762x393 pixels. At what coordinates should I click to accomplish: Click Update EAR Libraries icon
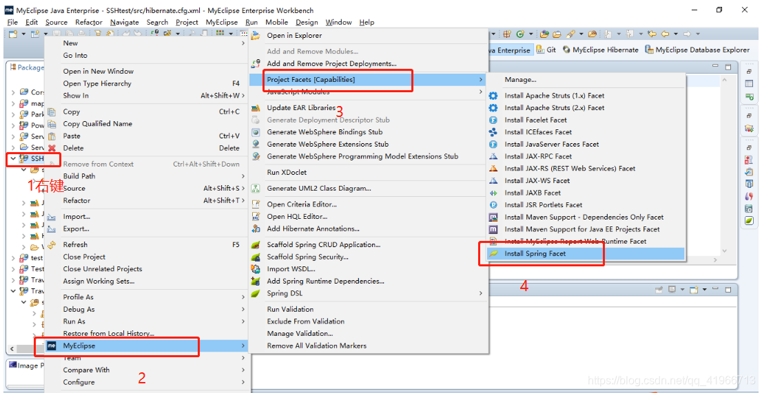256,107
